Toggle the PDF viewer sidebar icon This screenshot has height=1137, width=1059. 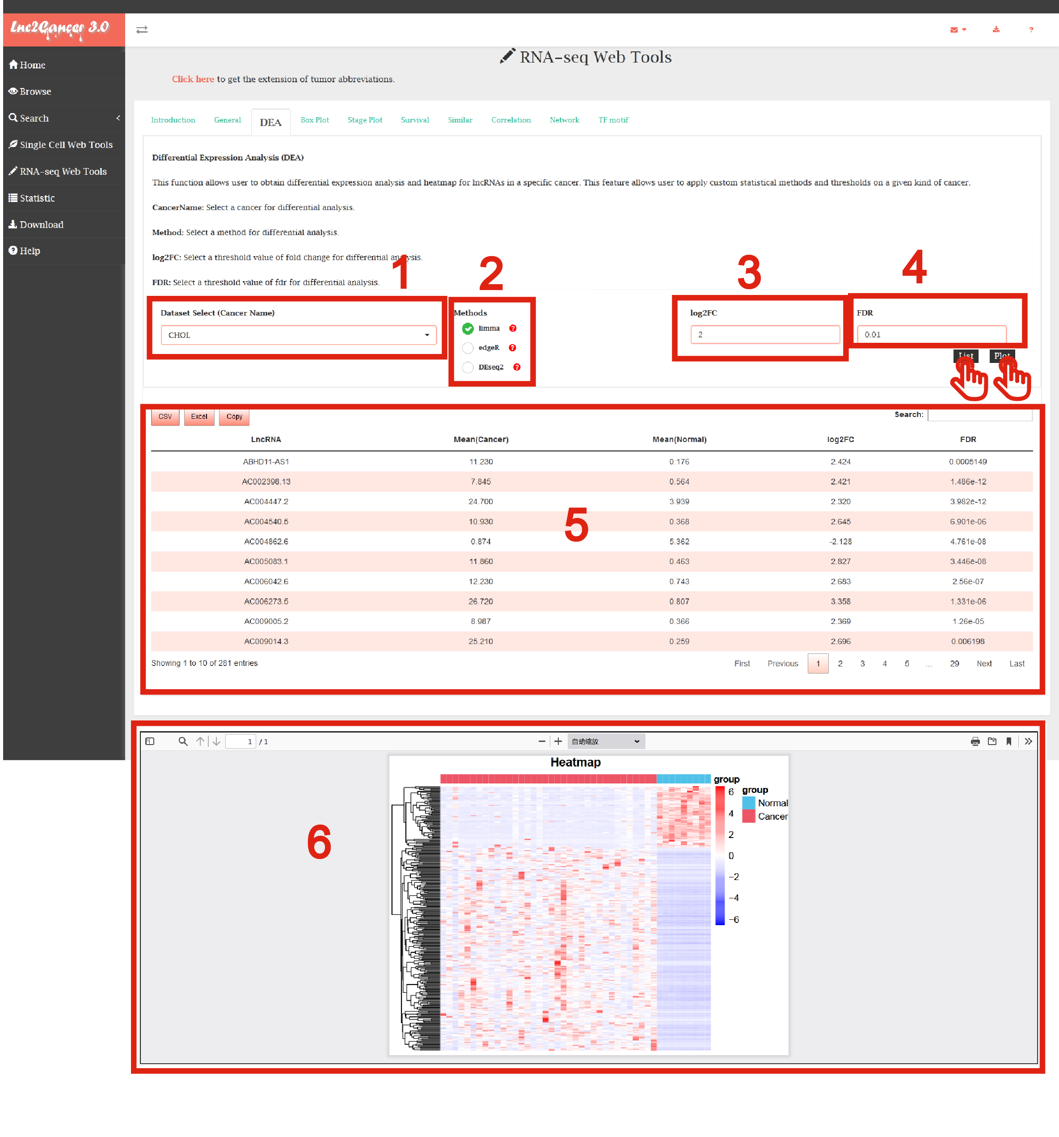point(150,741)
